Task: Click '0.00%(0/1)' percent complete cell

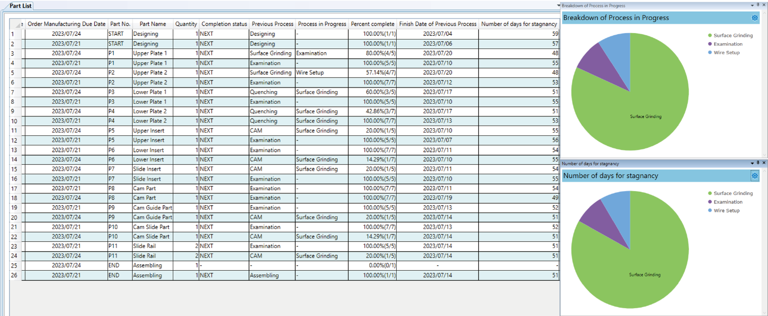Action: click(372, 265)
